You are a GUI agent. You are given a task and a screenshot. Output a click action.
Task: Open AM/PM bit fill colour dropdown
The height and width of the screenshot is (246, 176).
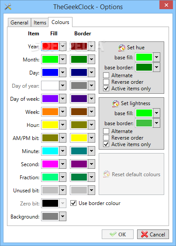63,138
